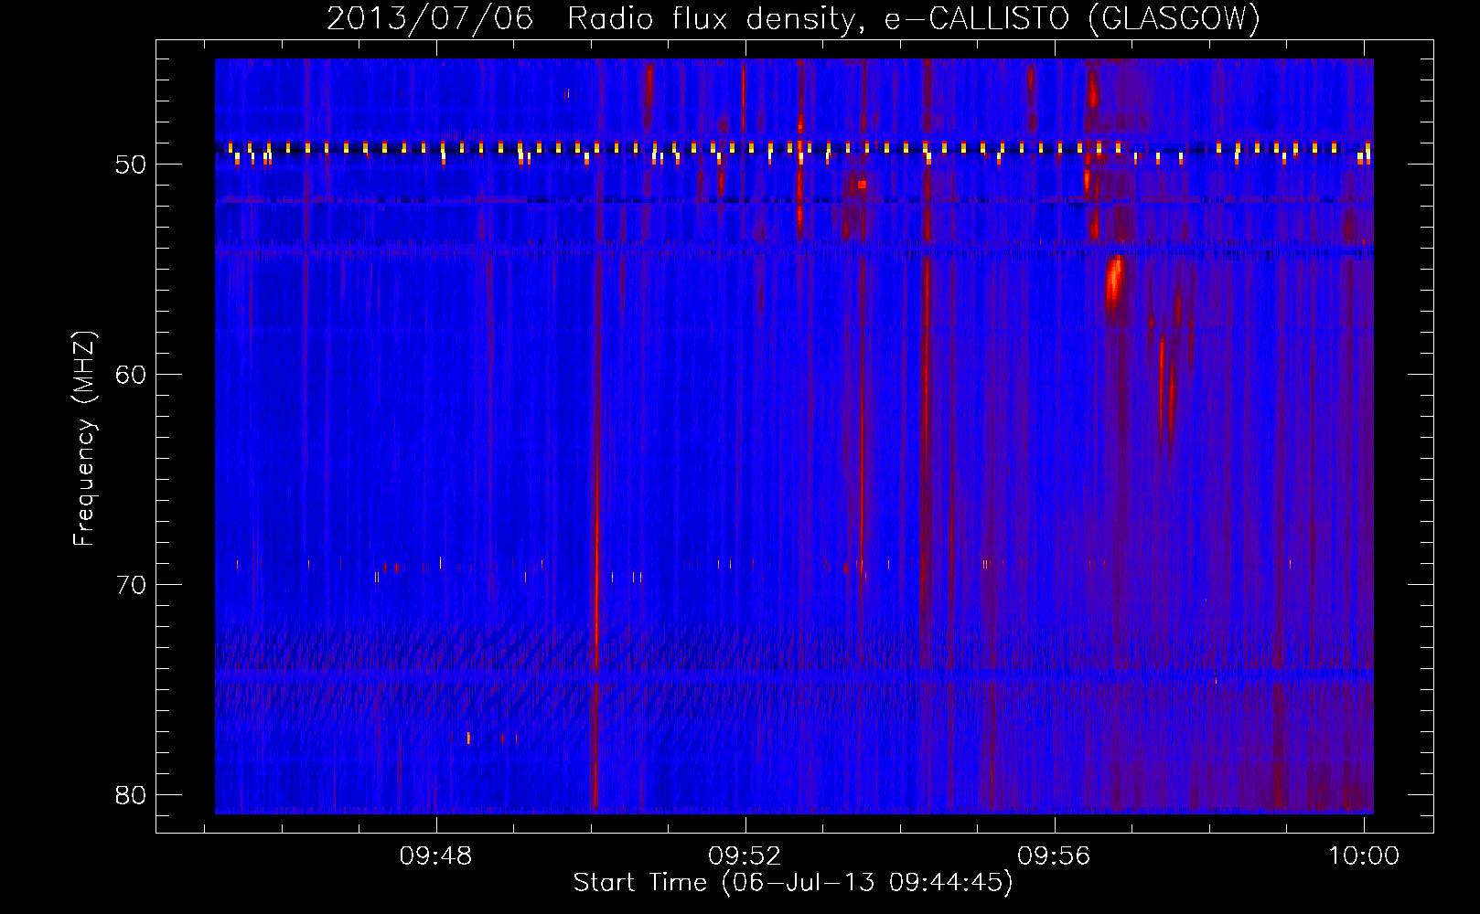Click the 'Frequency (MHZ)' axis label
The image size is (1480, 914).
[84, 439]
